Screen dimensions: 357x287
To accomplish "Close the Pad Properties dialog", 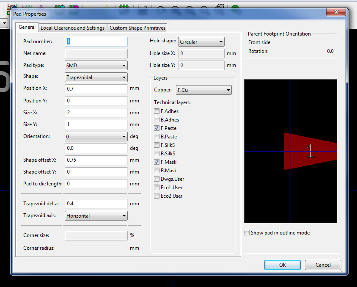I will click(336, 12).
